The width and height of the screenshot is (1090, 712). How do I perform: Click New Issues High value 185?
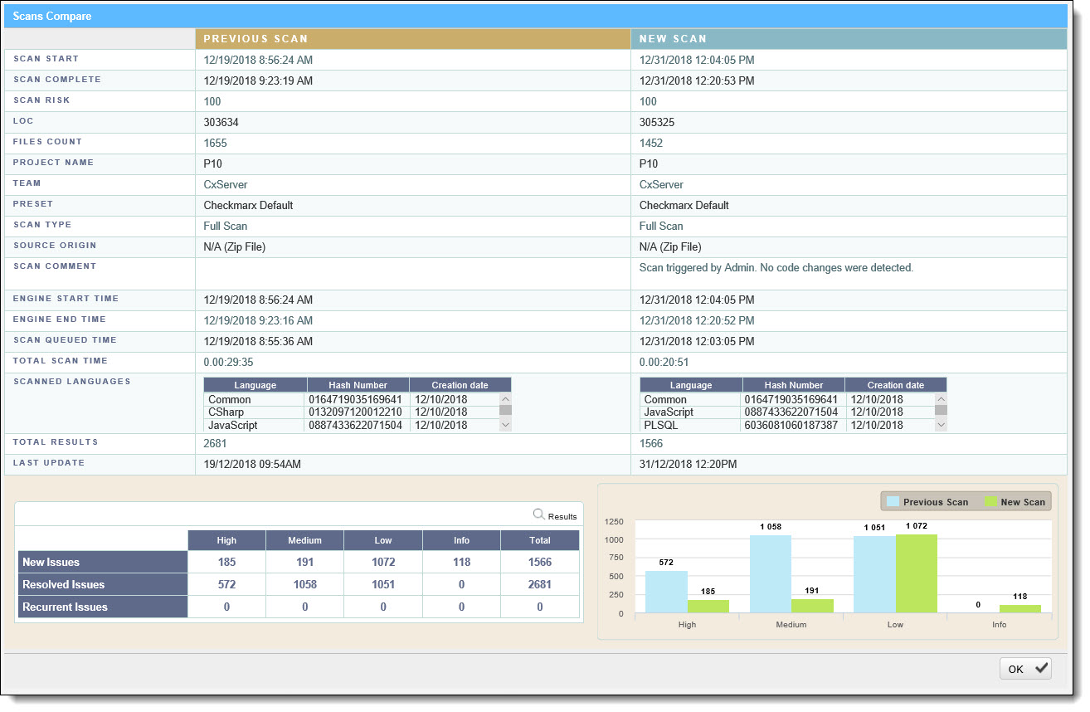[x=226, y=562]
